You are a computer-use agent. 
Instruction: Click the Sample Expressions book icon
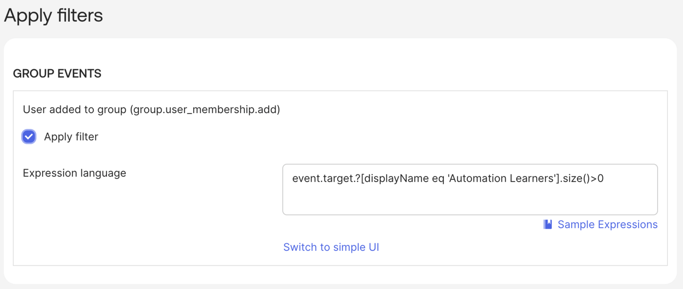[x=548, y=225]
